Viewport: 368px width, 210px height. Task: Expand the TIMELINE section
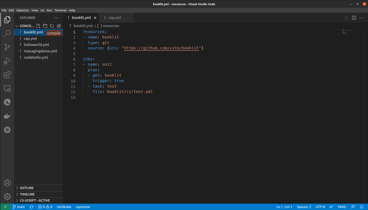click(39, 194)
